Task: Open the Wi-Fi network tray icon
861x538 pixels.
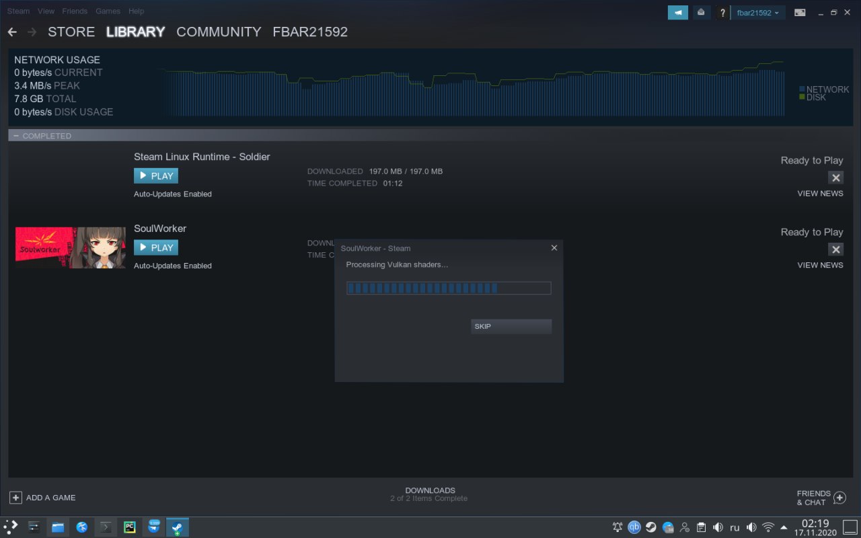Action: (768, 527)
